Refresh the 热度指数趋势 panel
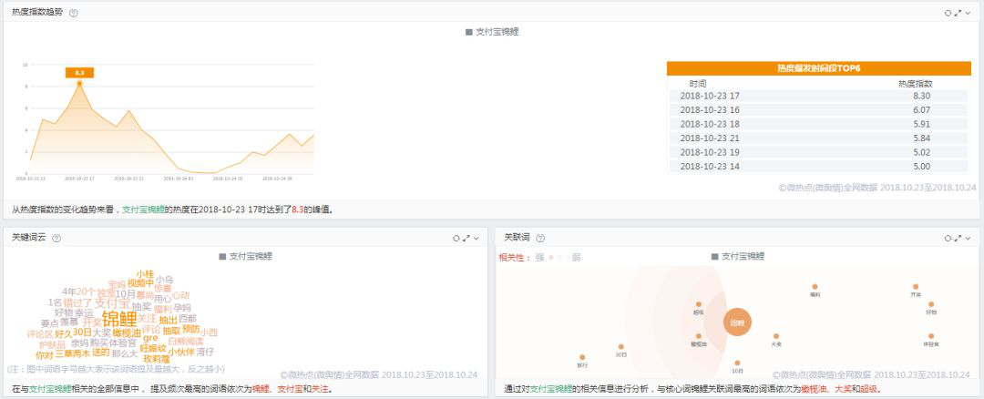This screenshot has width=984, height=399. click(x=948, y=13)
